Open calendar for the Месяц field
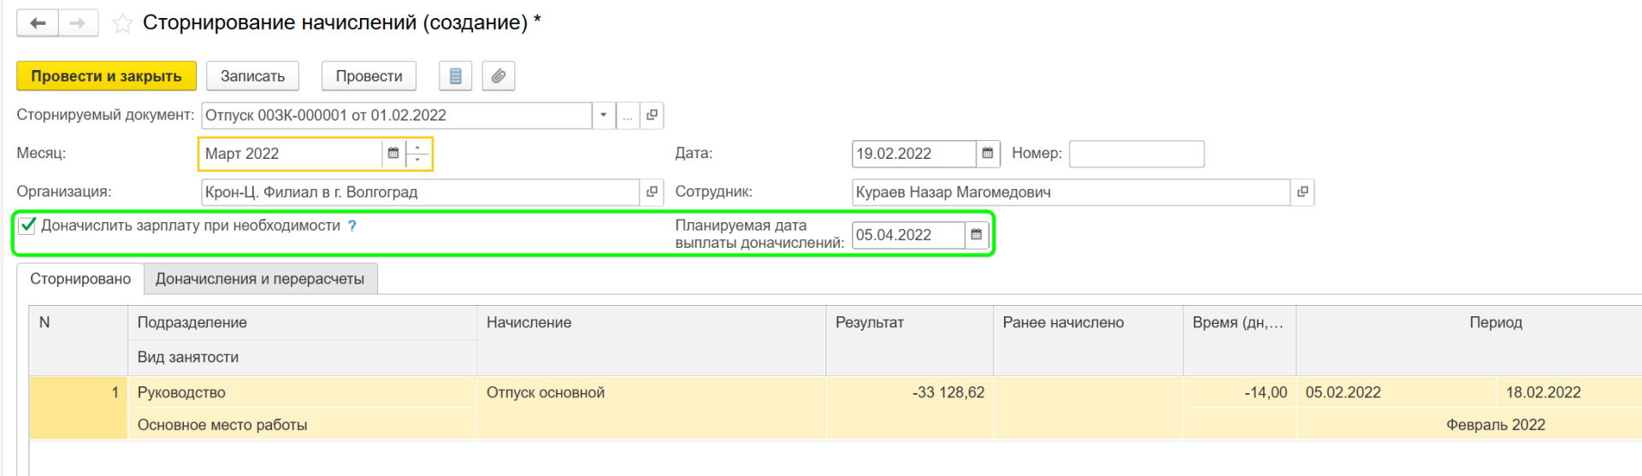The height and width of the screenshot is (476, 1642). click(393, 154)
